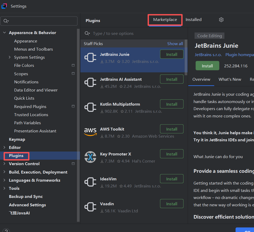Open Data Editor and Viewer settings

(36, 90)
